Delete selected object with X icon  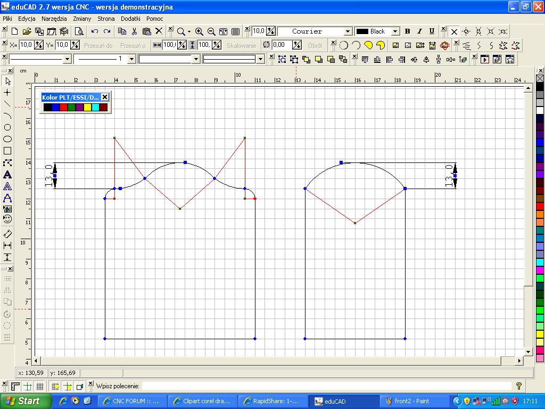click(159, 31)
